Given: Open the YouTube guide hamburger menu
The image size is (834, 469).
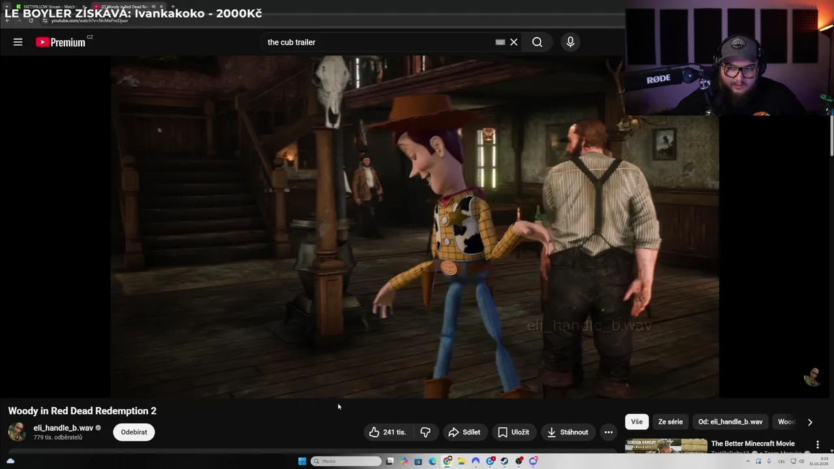Looking at the screenshot, I should click(18, 42).
